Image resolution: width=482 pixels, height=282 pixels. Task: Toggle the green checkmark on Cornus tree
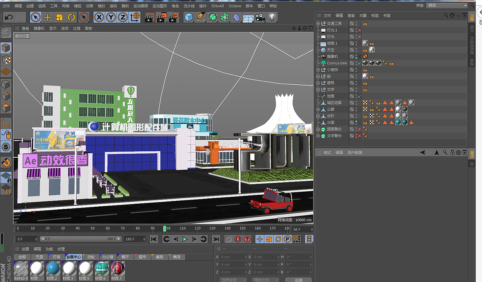point(359,63)
